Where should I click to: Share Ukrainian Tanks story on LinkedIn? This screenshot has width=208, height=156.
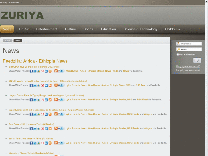[46, 129]
